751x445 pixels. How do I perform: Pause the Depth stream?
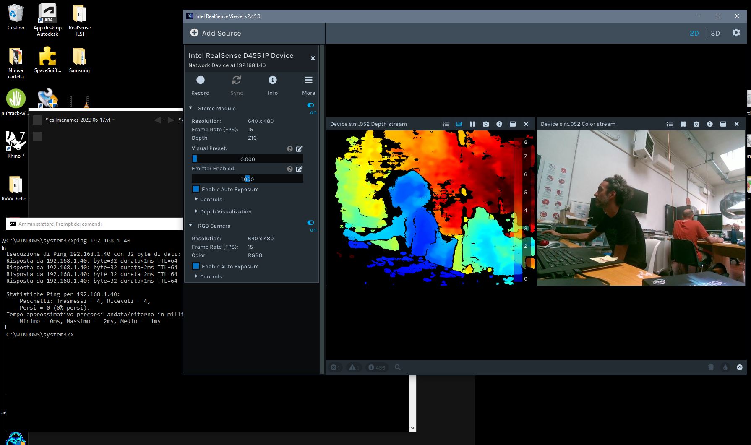[x=472, y=124]
